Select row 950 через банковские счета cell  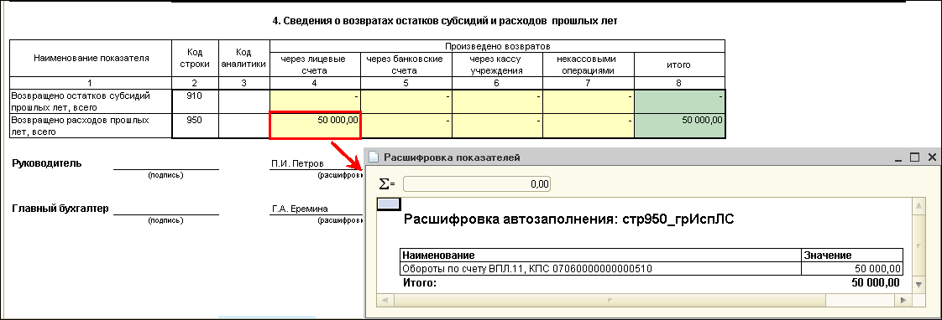406,126
